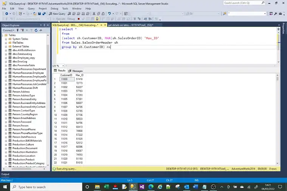Screen dimensions: 287x191
Task: Click the CustomerID column header
Action: click(x=66, y=75)
